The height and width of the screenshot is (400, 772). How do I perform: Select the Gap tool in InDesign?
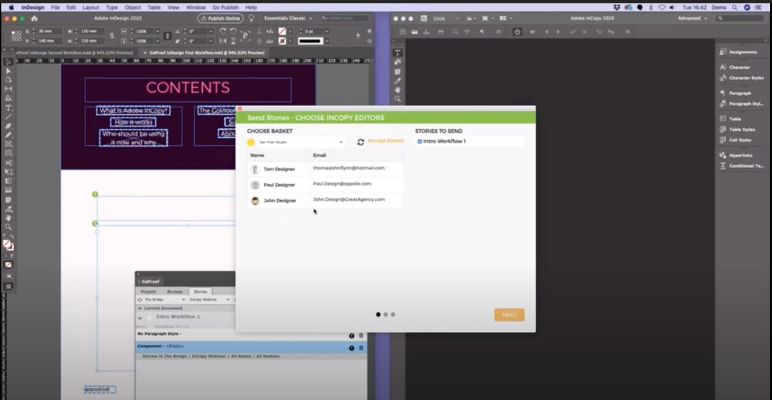[9, 89]
